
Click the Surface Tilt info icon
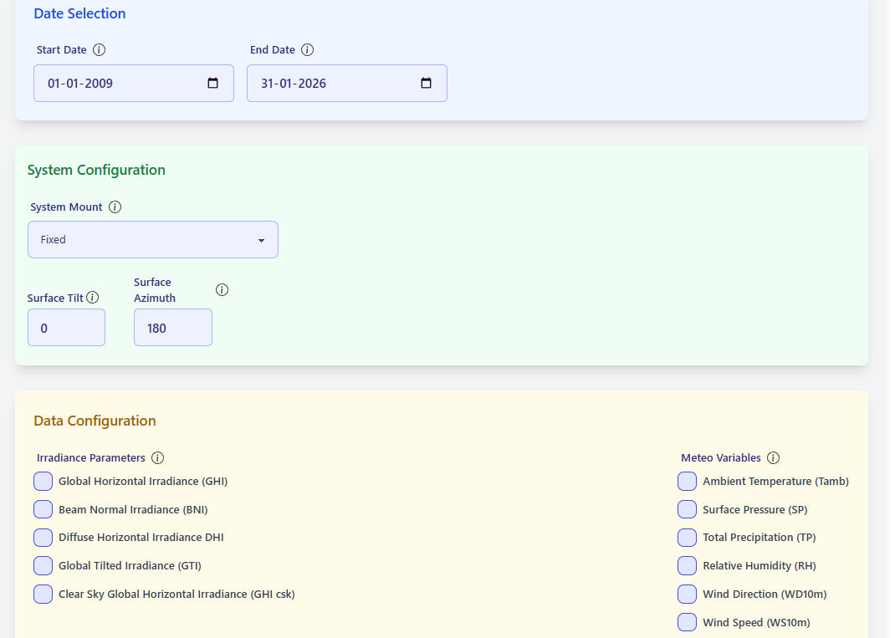93,298
